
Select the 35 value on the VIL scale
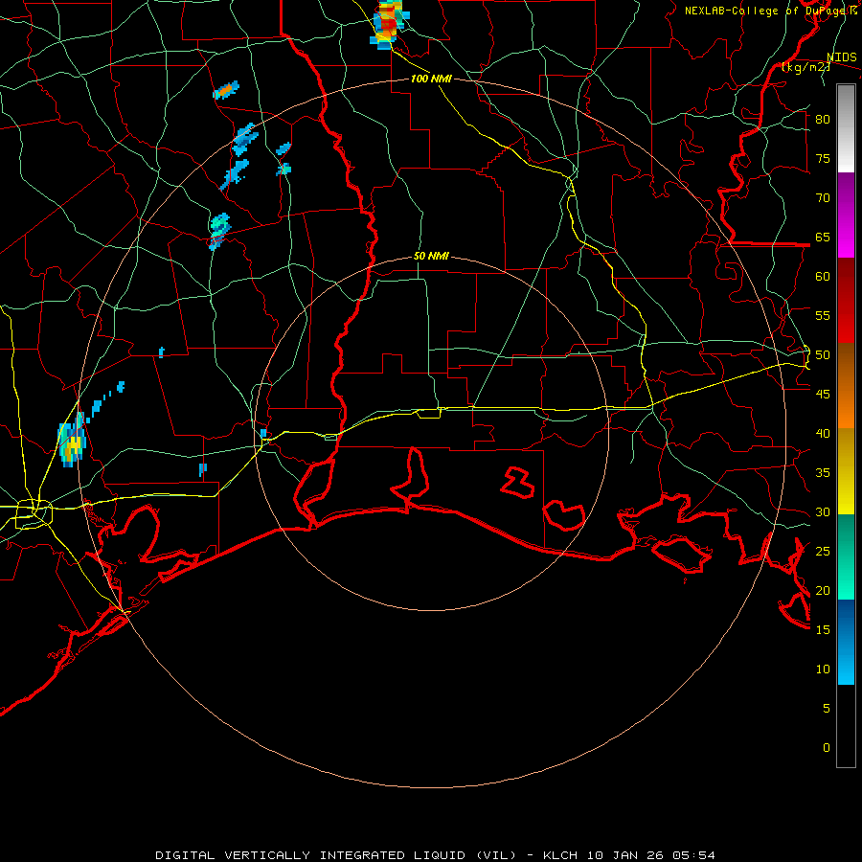point(823,473)
